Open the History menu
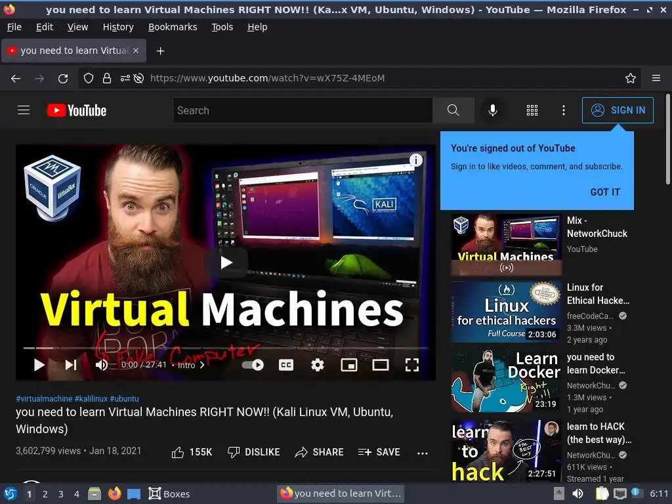 (118, 27)
